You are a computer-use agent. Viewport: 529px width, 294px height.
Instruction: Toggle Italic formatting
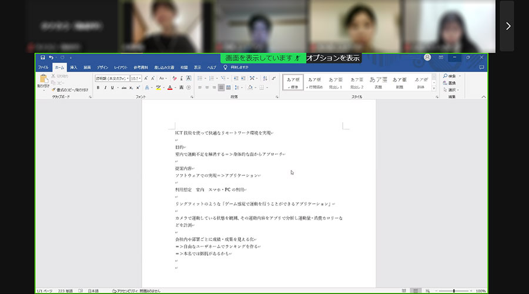pos(106,88)
